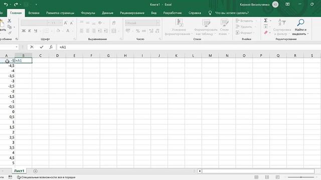Open the font name combo box
The height and width of the screenshot is (180, 321).
coord(36,23)
